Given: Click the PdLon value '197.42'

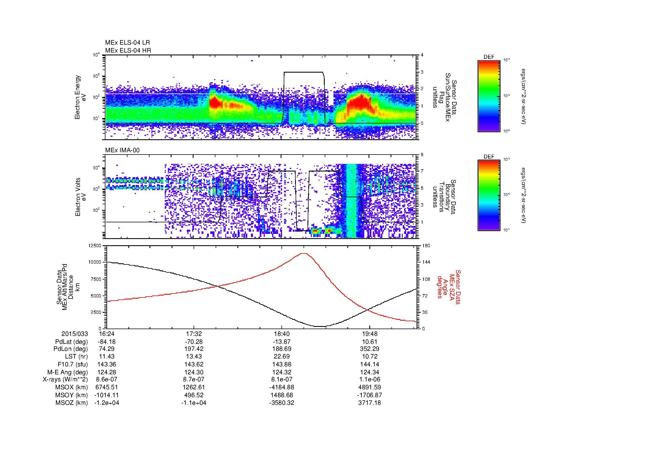Looking at the screenshot, I should [x=194, y=349].
